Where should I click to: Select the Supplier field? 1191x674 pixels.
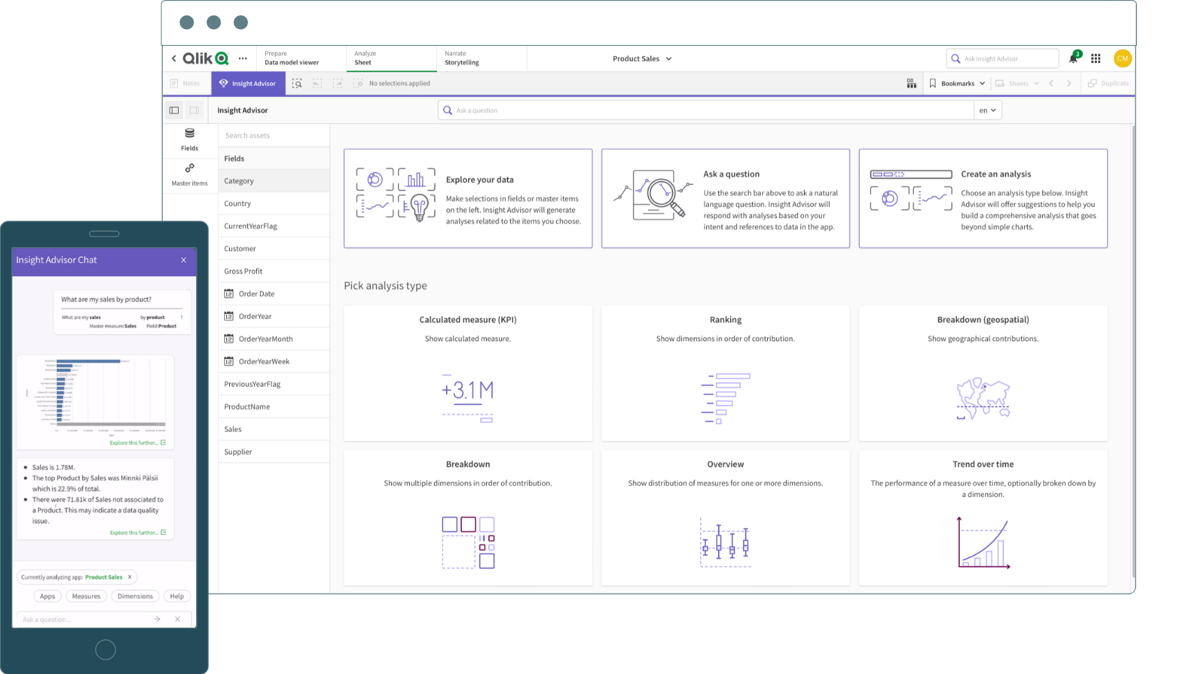[274, 452]
